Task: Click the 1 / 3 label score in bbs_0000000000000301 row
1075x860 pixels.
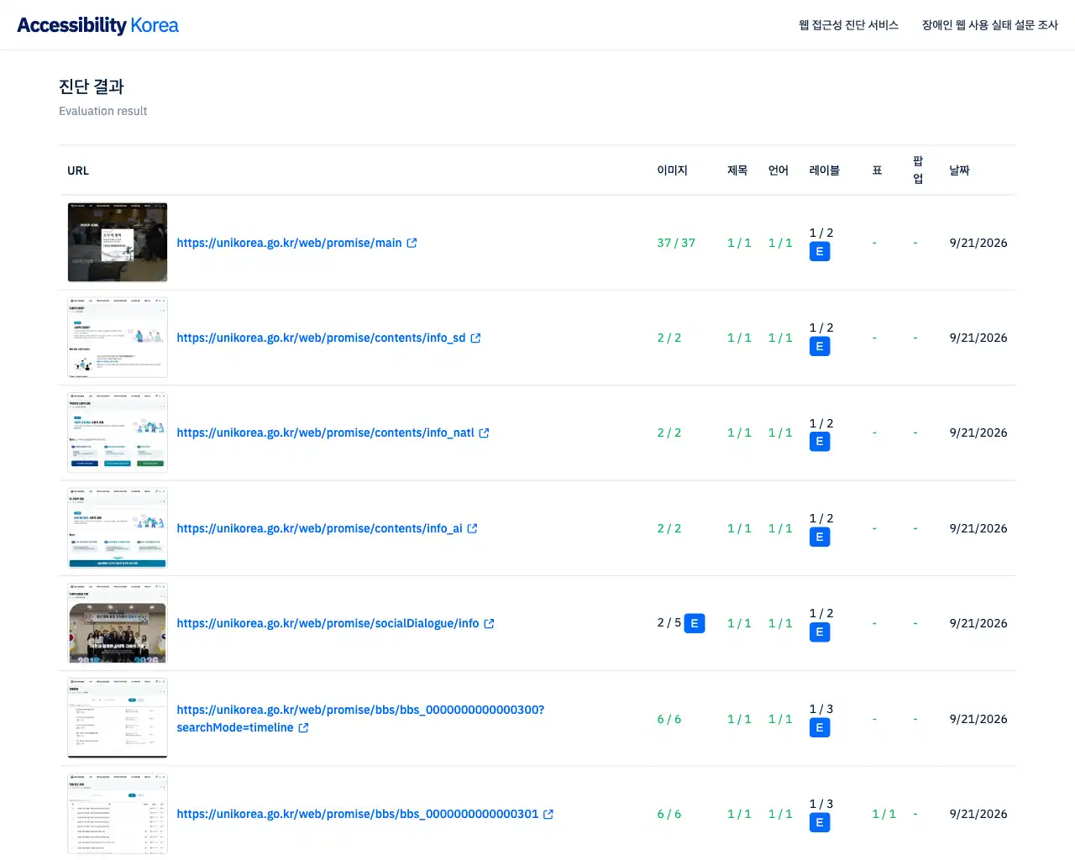Action: coord(821,804)
